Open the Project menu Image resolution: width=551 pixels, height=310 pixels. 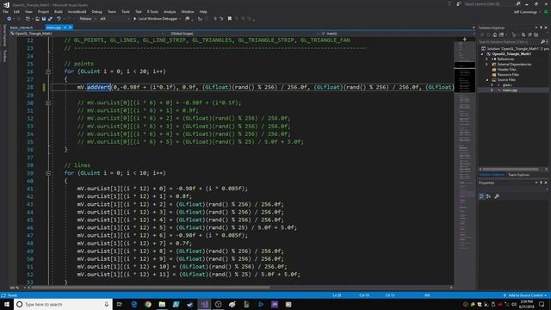click(43, 11)
